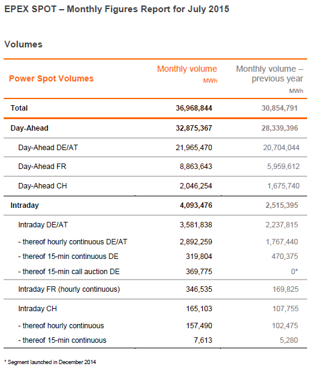Click the Power Spot Volumes header
The image size is (315, 372).
click(51, 78)
